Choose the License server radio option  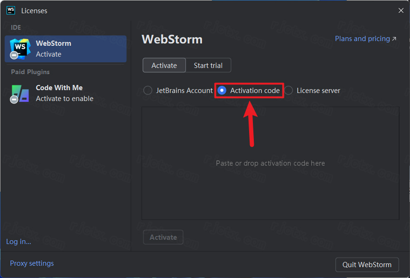[x=312, y=91]
